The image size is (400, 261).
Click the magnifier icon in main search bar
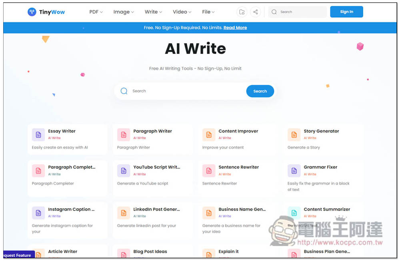[124, 91]
